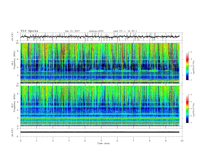Click the "8" kHz tick of ch.1 spectrogram
Viewport: 205px width, 158px height.
coord(18,51)
